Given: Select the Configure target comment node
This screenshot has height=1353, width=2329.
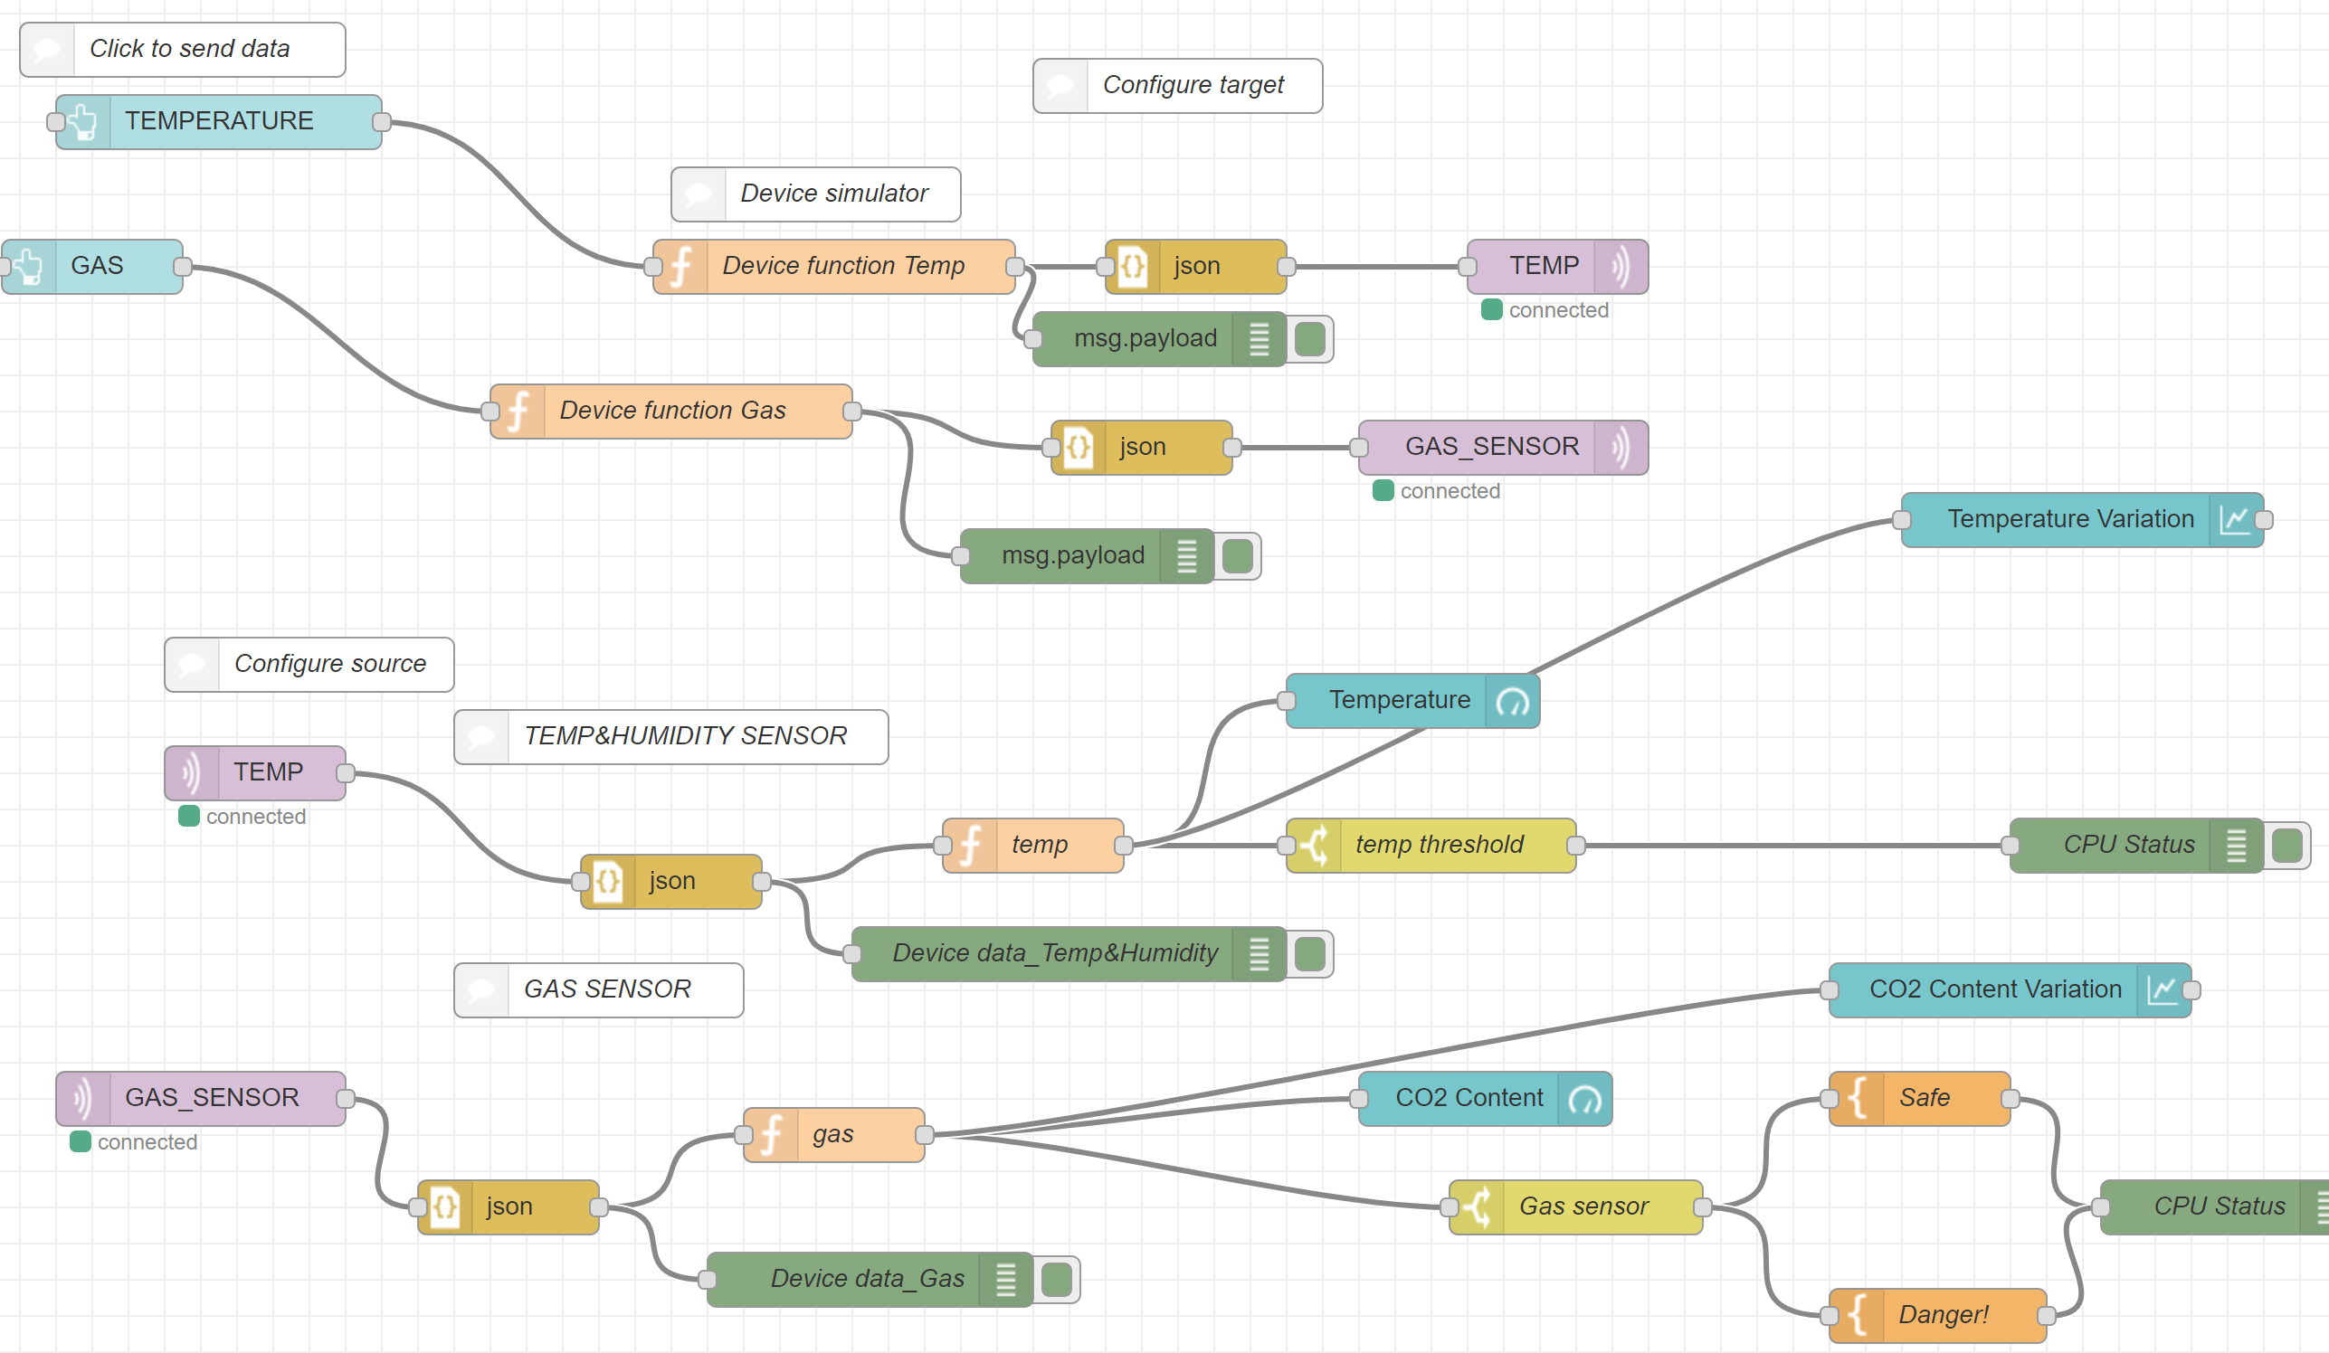Looking at the screenshot, I should (x=1193, y=86).
